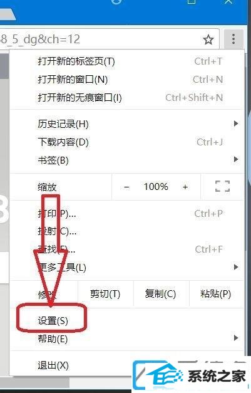The width and height of the screenshot is (251, 393).
Task: Click 粘贴(P) paste button
Action: click(216, 294)
